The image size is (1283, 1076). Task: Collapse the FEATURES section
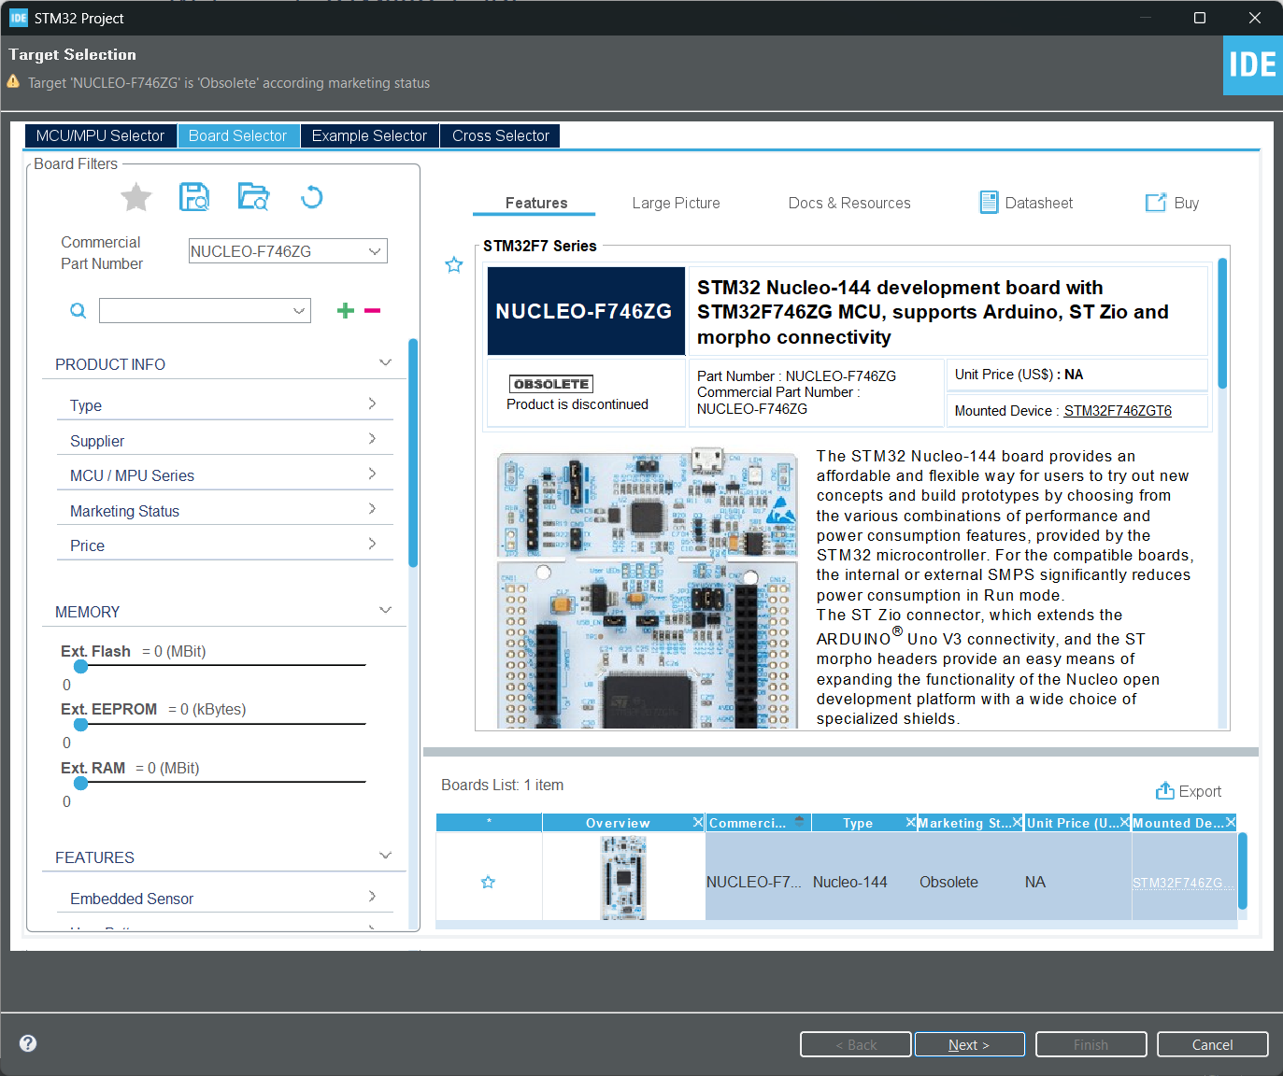385,856
